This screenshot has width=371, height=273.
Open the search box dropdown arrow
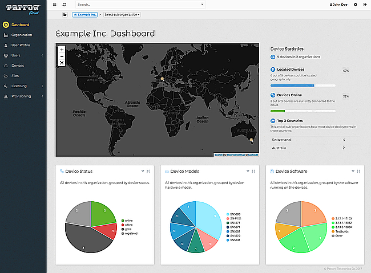pos(202,4)
